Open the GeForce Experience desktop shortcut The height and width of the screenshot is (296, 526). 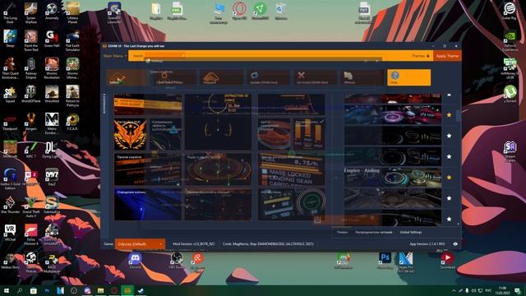(510, 40)
